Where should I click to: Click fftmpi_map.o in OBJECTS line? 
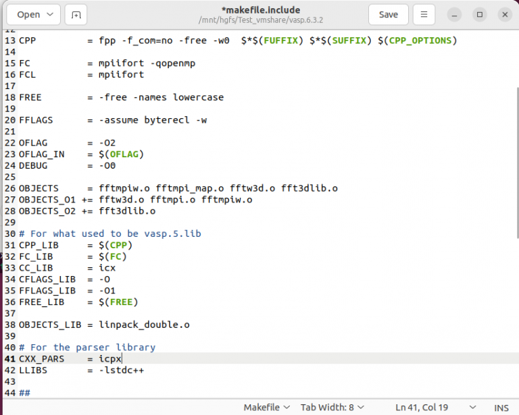tap(190, 188)
